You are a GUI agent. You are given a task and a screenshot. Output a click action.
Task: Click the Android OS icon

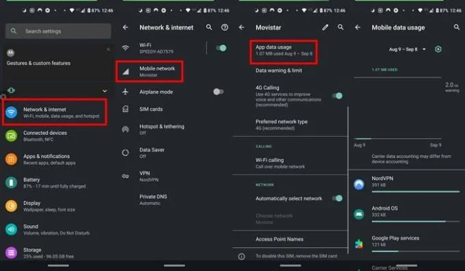359,214
